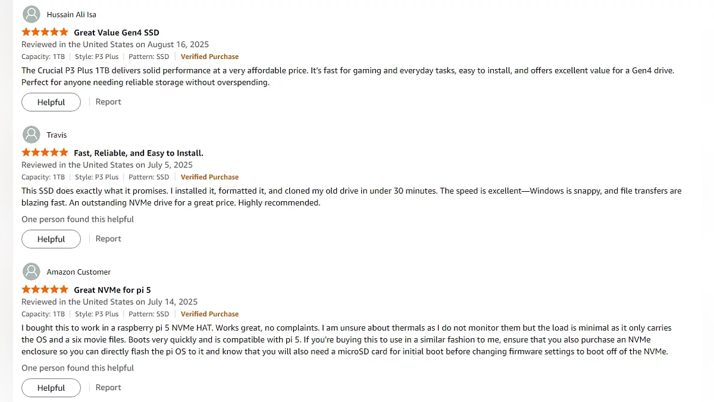This screenshot has width=714, height=402.
Task: Open the 'Great NVMe for pi 5' review title
Action: [112, 290]
